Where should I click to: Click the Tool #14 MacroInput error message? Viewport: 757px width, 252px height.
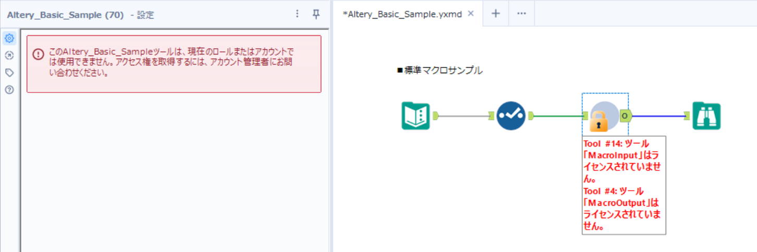[622, 161]
